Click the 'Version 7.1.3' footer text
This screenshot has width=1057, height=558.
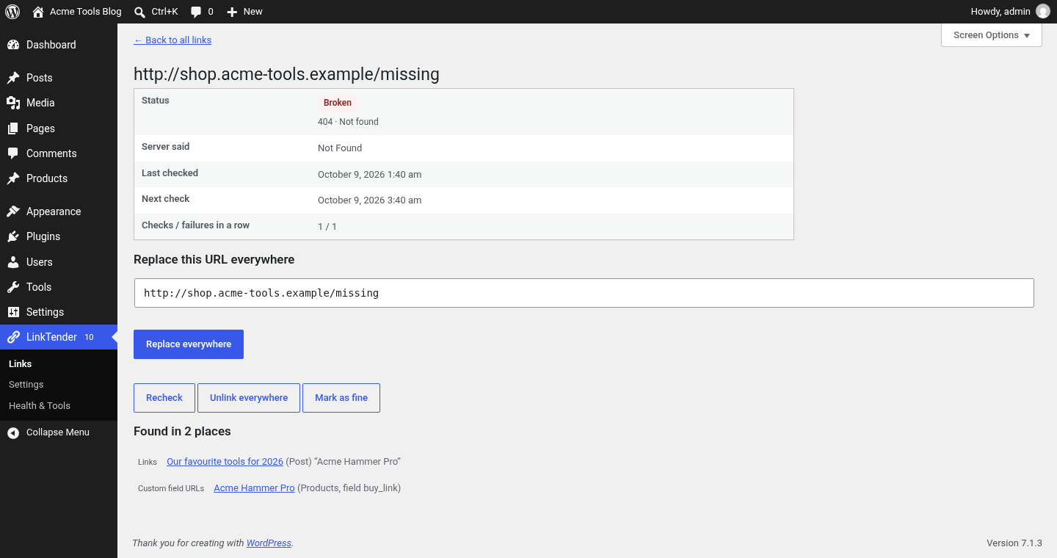coord(1014,543)
